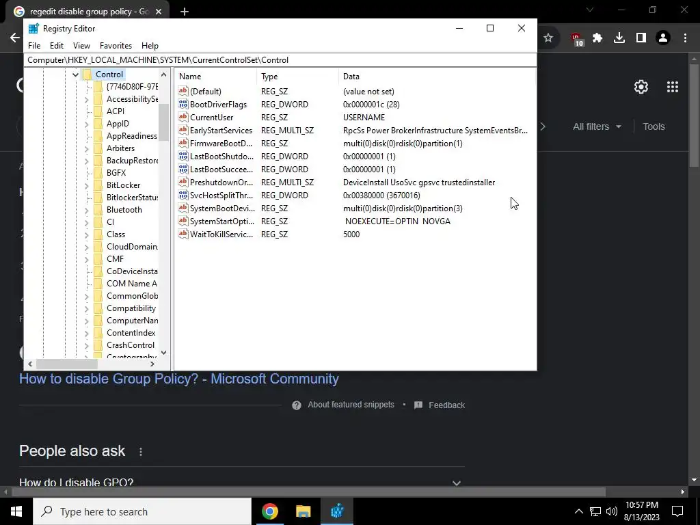Screen dimensions: 700x525
Task: Click the Data column header
Action: 437,77
